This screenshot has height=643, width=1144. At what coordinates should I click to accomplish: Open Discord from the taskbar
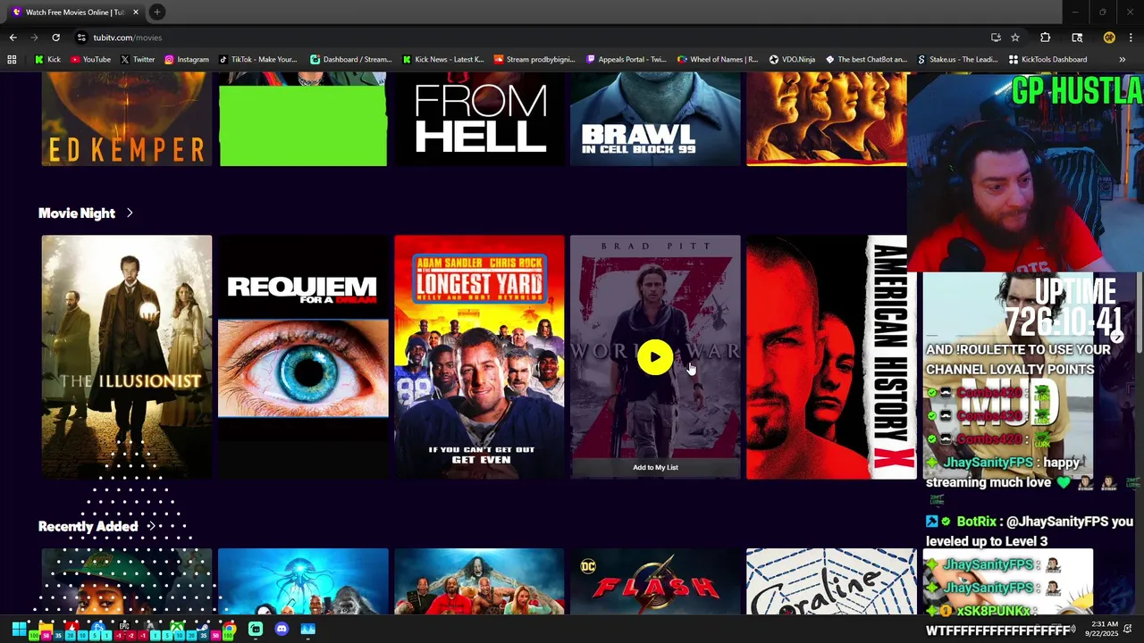click(282, 630)
